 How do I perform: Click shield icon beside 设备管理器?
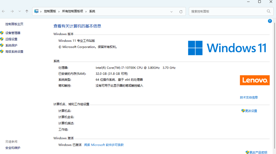click(2, 33)
